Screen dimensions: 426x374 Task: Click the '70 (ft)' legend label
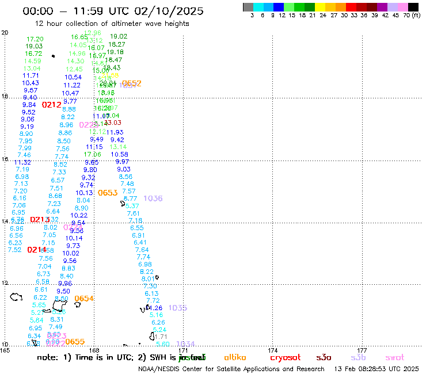tap(412, 15)
